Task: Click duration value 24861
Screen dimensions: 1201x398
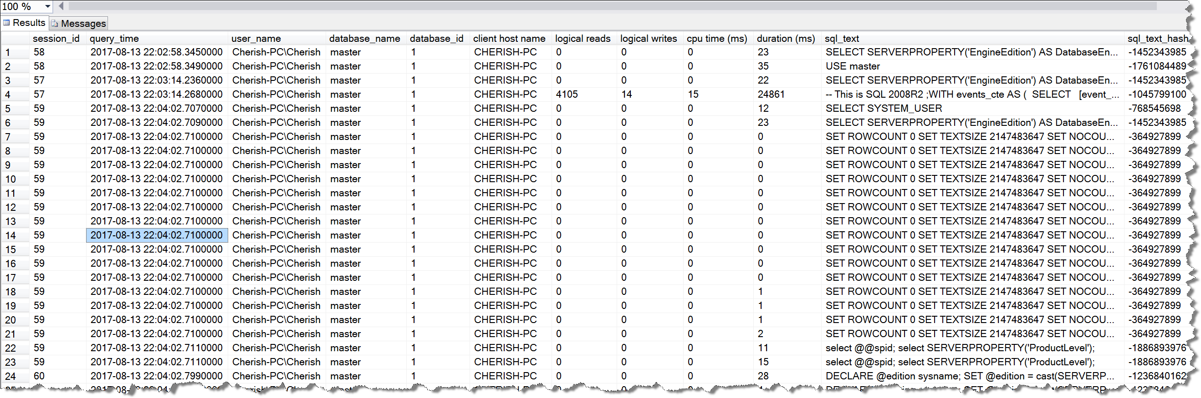Action: tap(771, 95)
